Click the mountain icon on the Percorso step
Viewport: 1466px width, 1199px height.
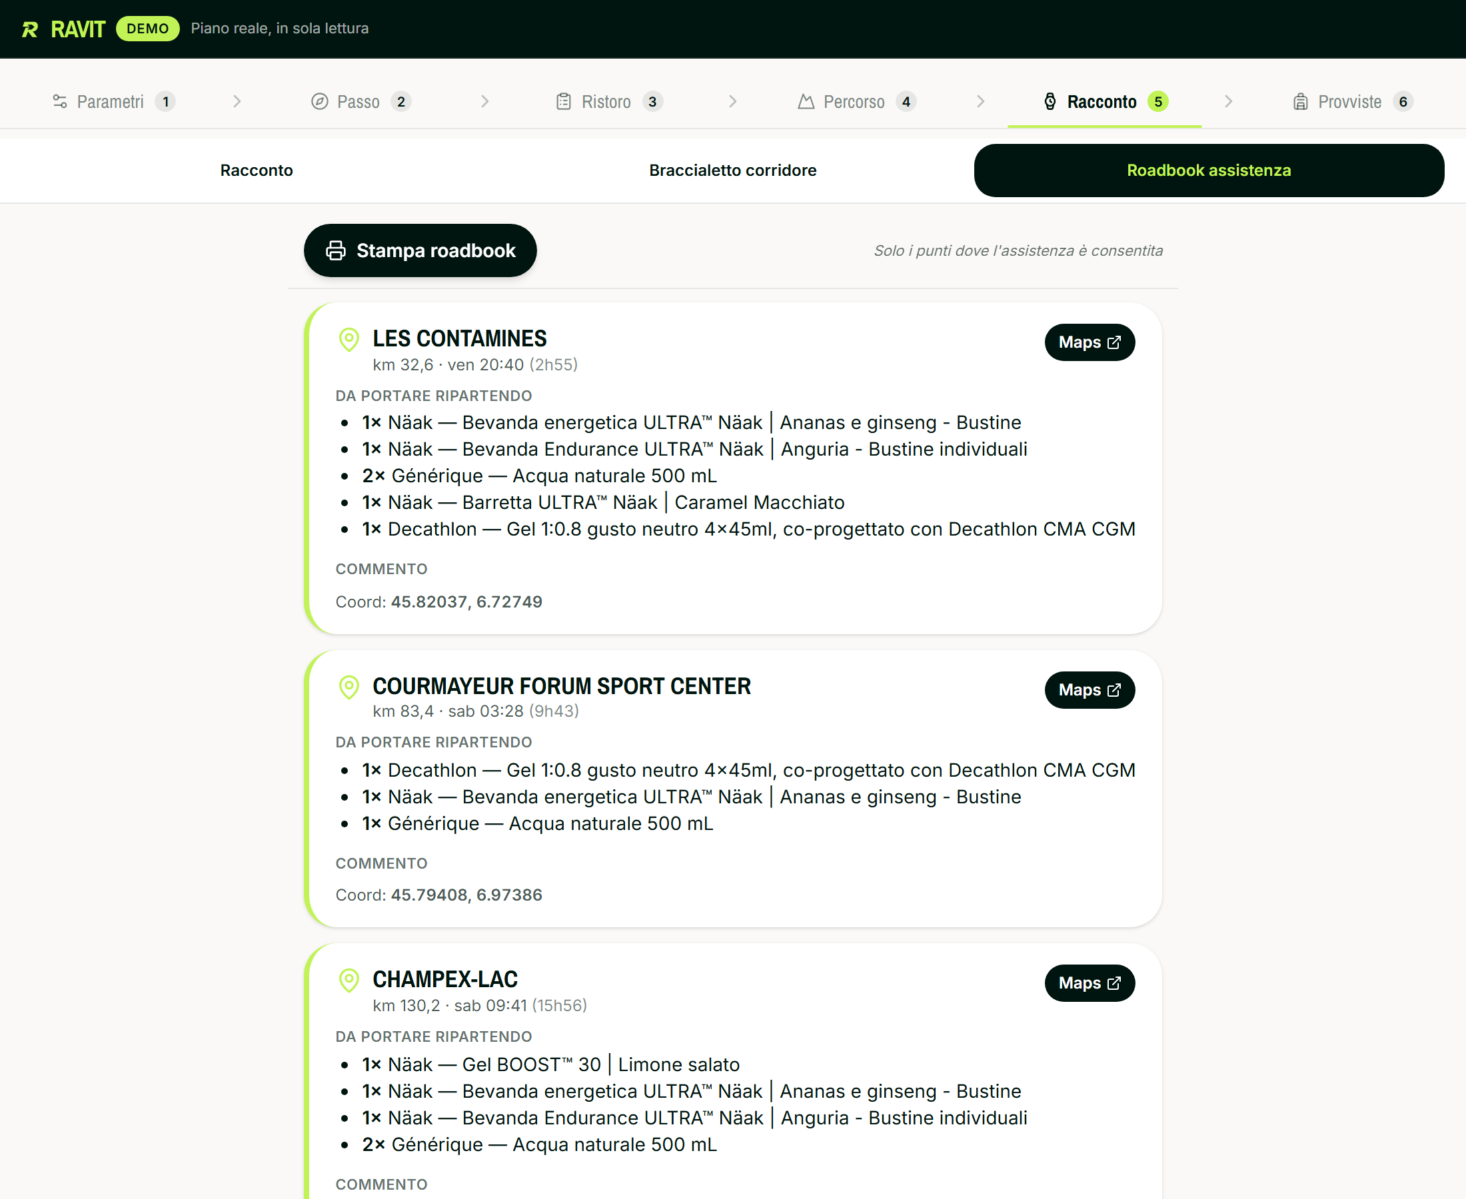click(806, 101)
